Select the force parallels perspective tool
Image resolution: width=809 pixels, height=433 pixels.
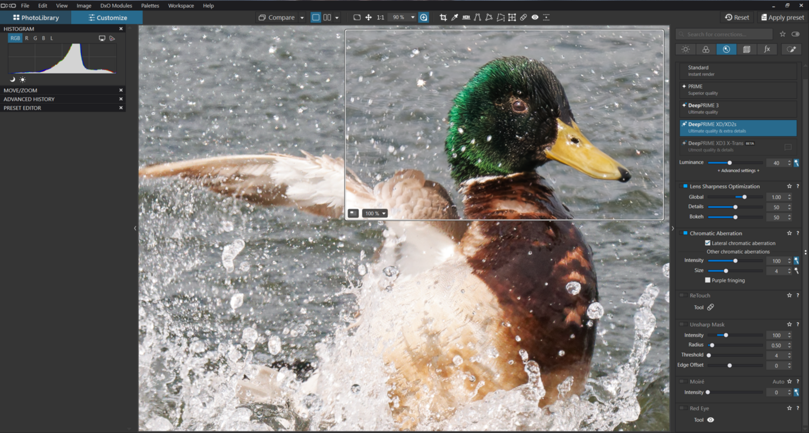pyautogui.click(x=478, y=17)
